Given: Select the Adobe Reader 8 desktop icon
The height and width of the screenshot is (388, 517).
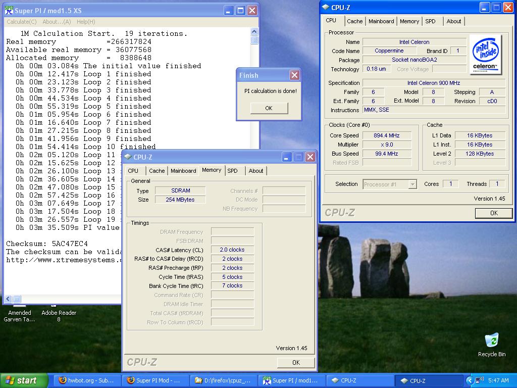Looking at the screenshot, I should tap(59, 313).
